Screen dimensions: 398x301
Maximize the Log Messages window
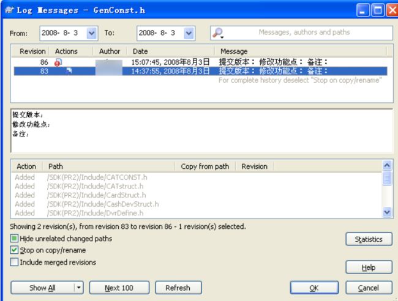click(x=378, y=10)
